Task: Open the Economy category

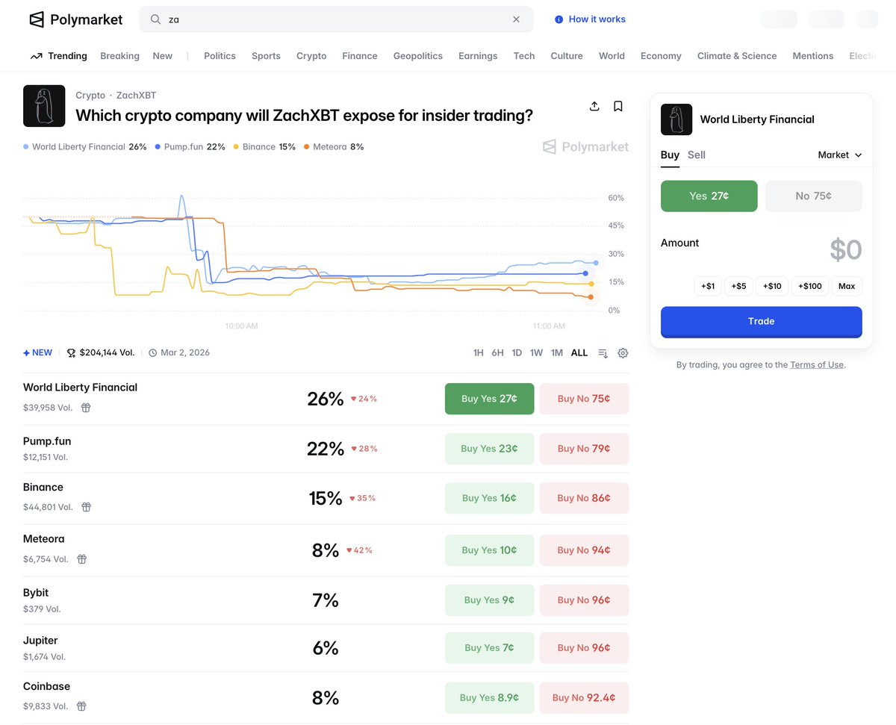Action: point(661,56)
